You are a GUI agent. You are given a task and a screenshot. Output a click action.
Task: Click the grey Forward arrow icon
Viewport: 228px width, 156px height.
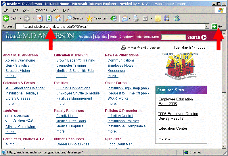tap(27, 18)
